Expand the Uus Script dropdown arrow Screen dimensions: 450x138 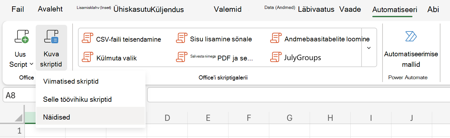click(32, 64)
